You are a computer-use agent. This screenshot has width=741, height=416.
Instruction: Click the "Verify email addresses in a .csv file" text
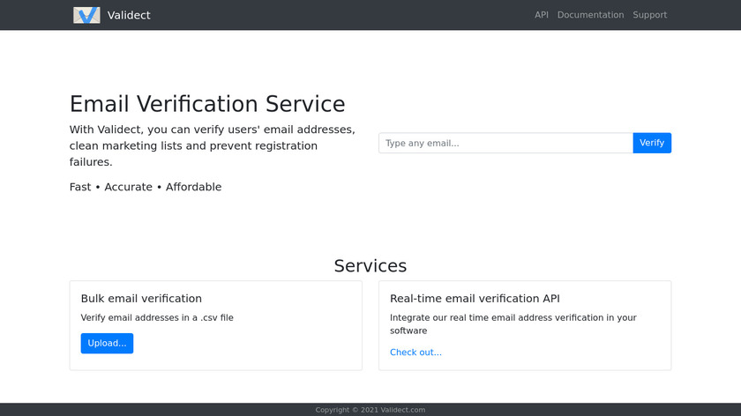coord(157,317)
